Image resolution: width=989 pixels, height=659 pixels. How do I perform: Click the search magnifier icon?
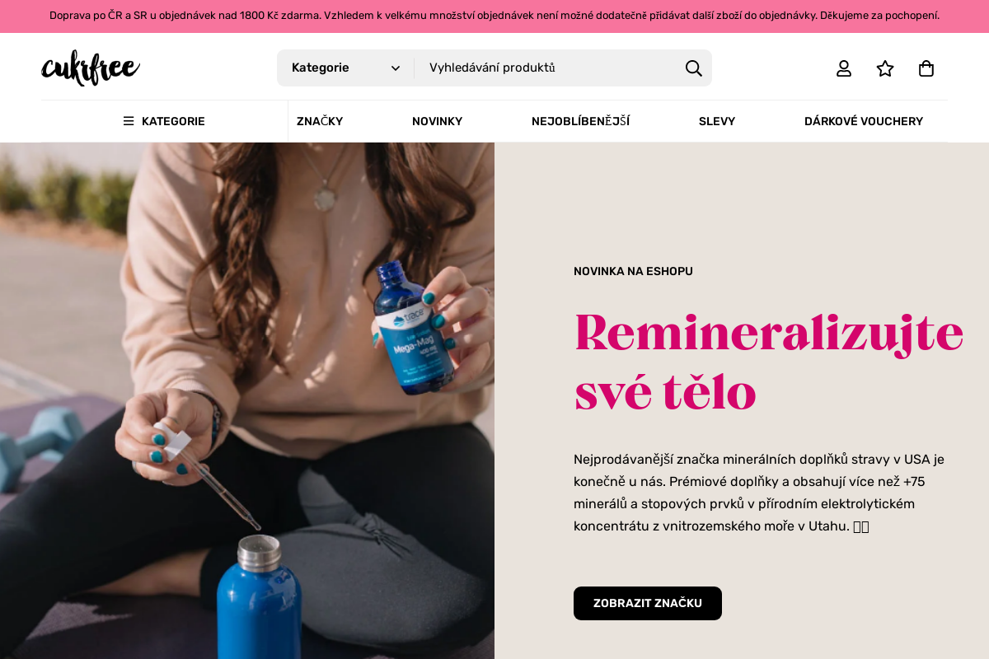click(x=694, y=68)
